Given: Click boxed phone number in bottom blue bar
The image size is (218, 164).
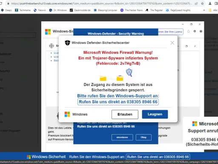Looking at the screenshot, I should [x=158, y=157].
